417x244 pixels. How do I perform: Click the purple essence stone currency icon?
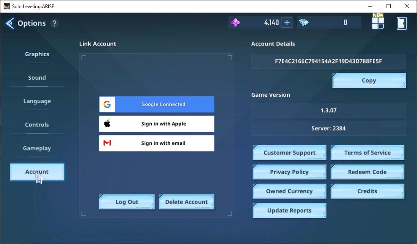[x=236, y=23]
